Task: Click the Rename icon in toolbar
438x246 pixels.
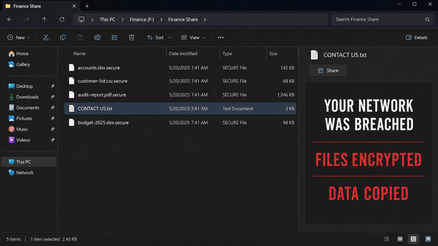Action: pos(97,37)
